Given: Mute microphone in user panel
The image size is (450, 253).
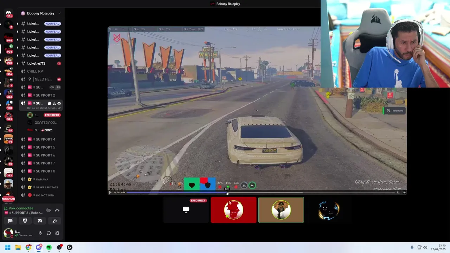Looking at the screenshot, I should (40, 233).
